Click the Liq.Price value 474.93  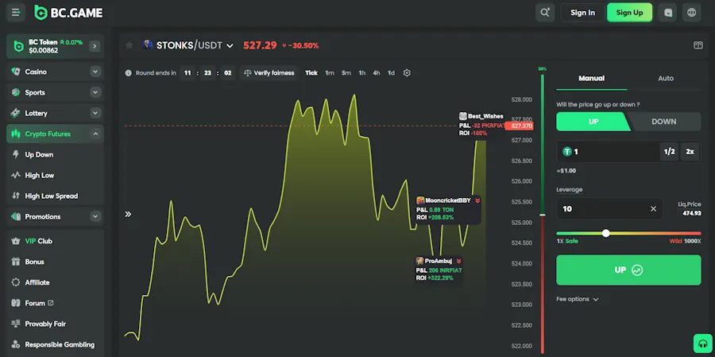692,213
